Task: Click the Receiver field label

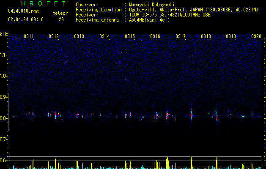Action: point(86,15)
